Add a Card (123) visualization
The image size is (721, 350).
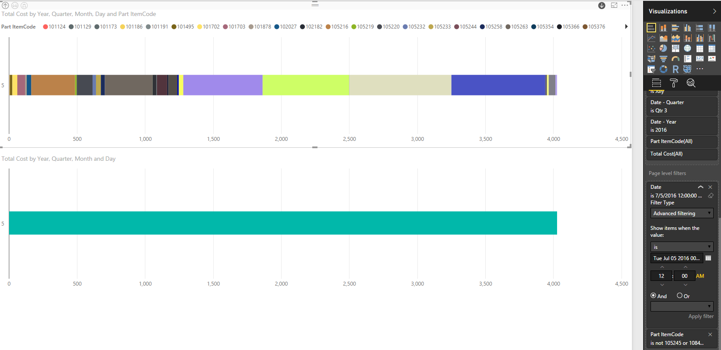pyautogui.click(x=699, y=59)
